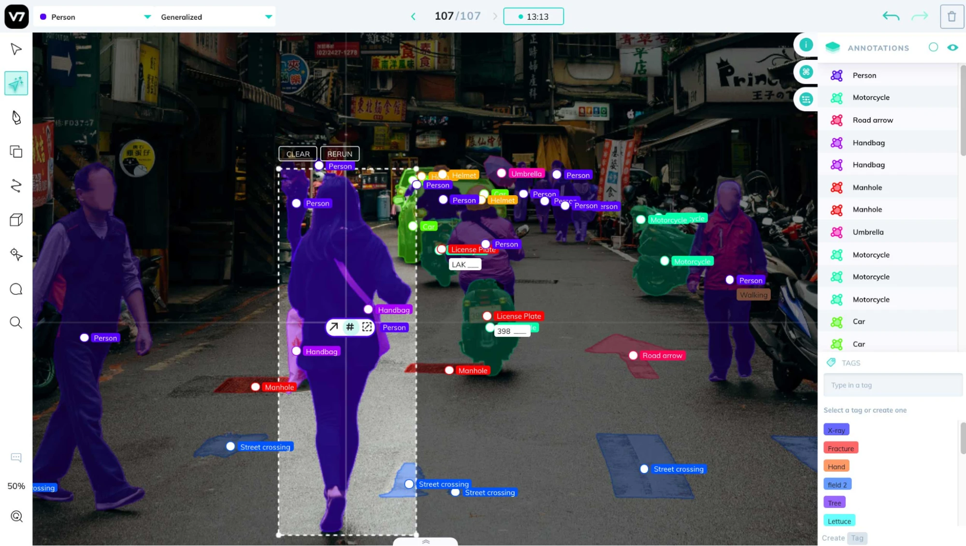Screen dimensions: 966x546
Task: Enable the info panel via the i button
Action: click(806, 44)
